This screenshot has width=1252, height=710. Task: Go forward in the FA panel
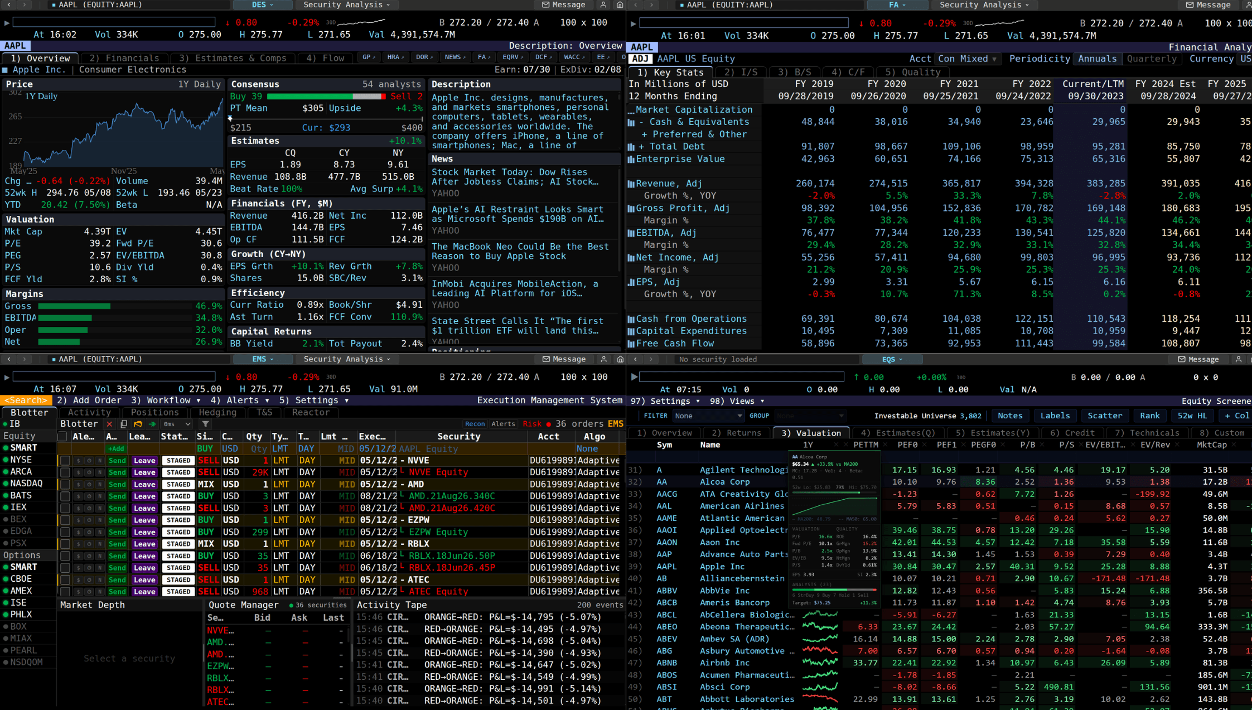pyautogui.click(x=651, y=4)
